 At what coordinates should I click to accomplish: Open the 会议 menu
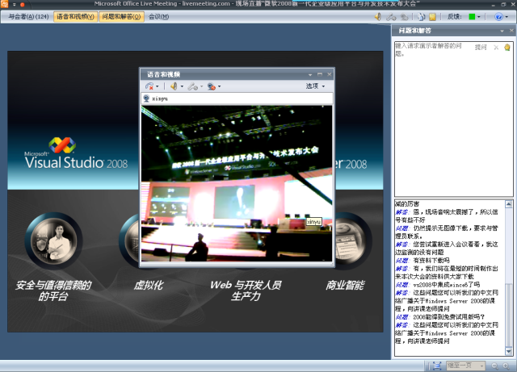159,16
